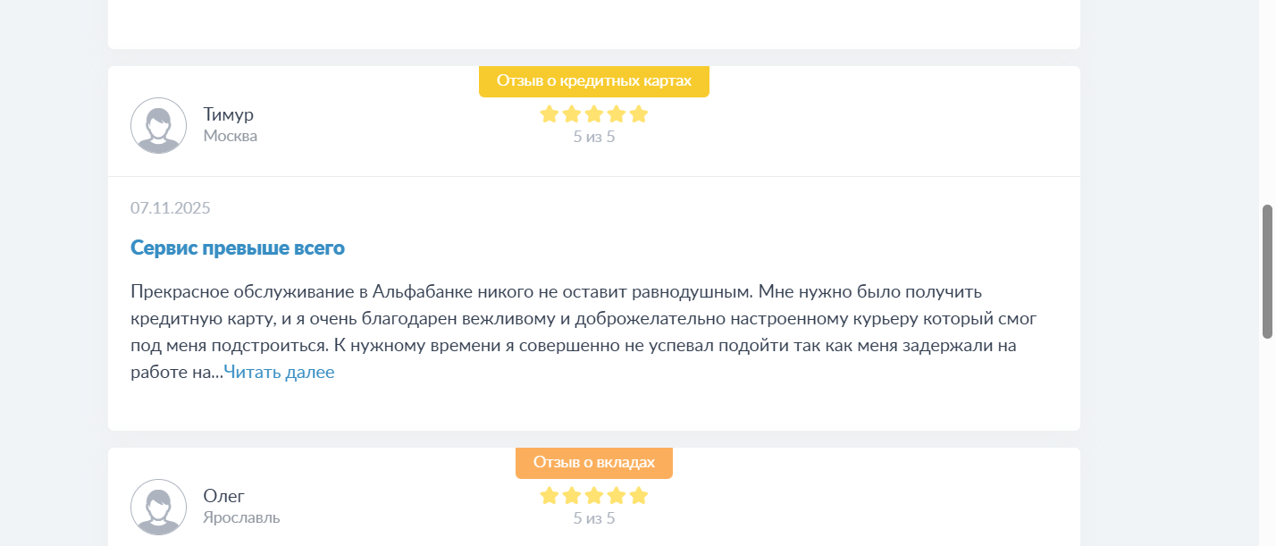The image size is (1276, 546).
Task: Click the city label Москва
Action: point(231,136)
